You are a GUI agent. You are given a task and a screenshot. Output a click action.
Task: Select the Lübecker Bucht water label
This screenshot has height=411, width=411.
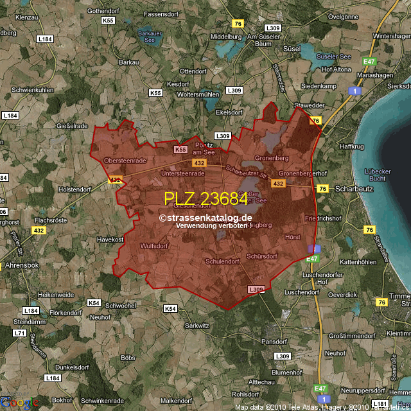coord(377,175)
